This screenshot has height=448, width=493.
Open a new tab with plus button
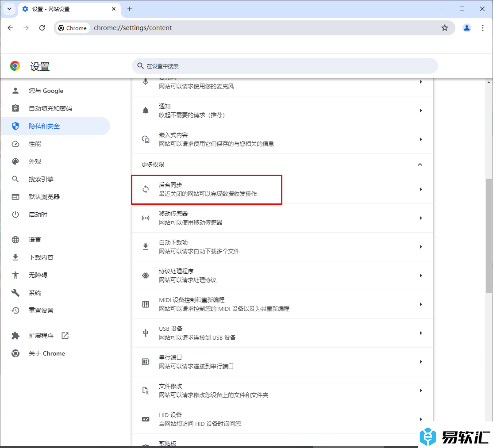tap(130, 9)
